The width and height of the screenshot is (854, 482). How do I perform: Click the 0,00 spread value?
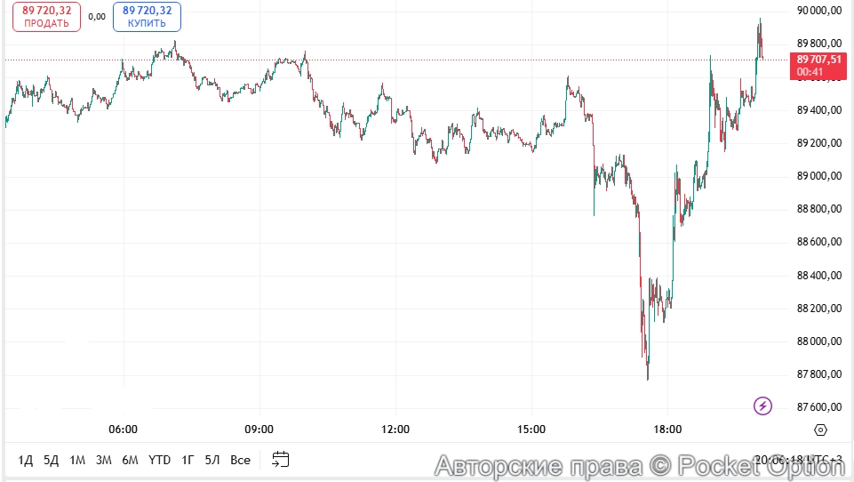pyautogui.click(x=97, y=16)
